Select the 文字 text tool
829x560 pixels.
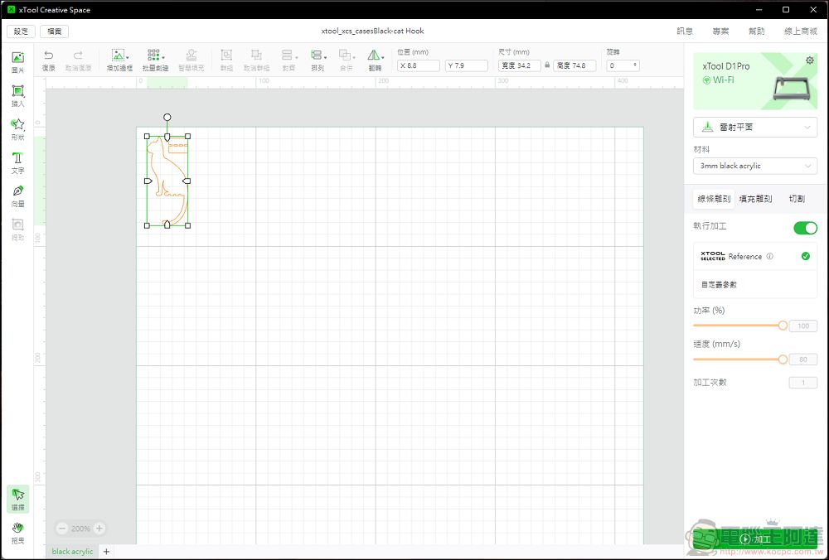[x=17, y=162]
